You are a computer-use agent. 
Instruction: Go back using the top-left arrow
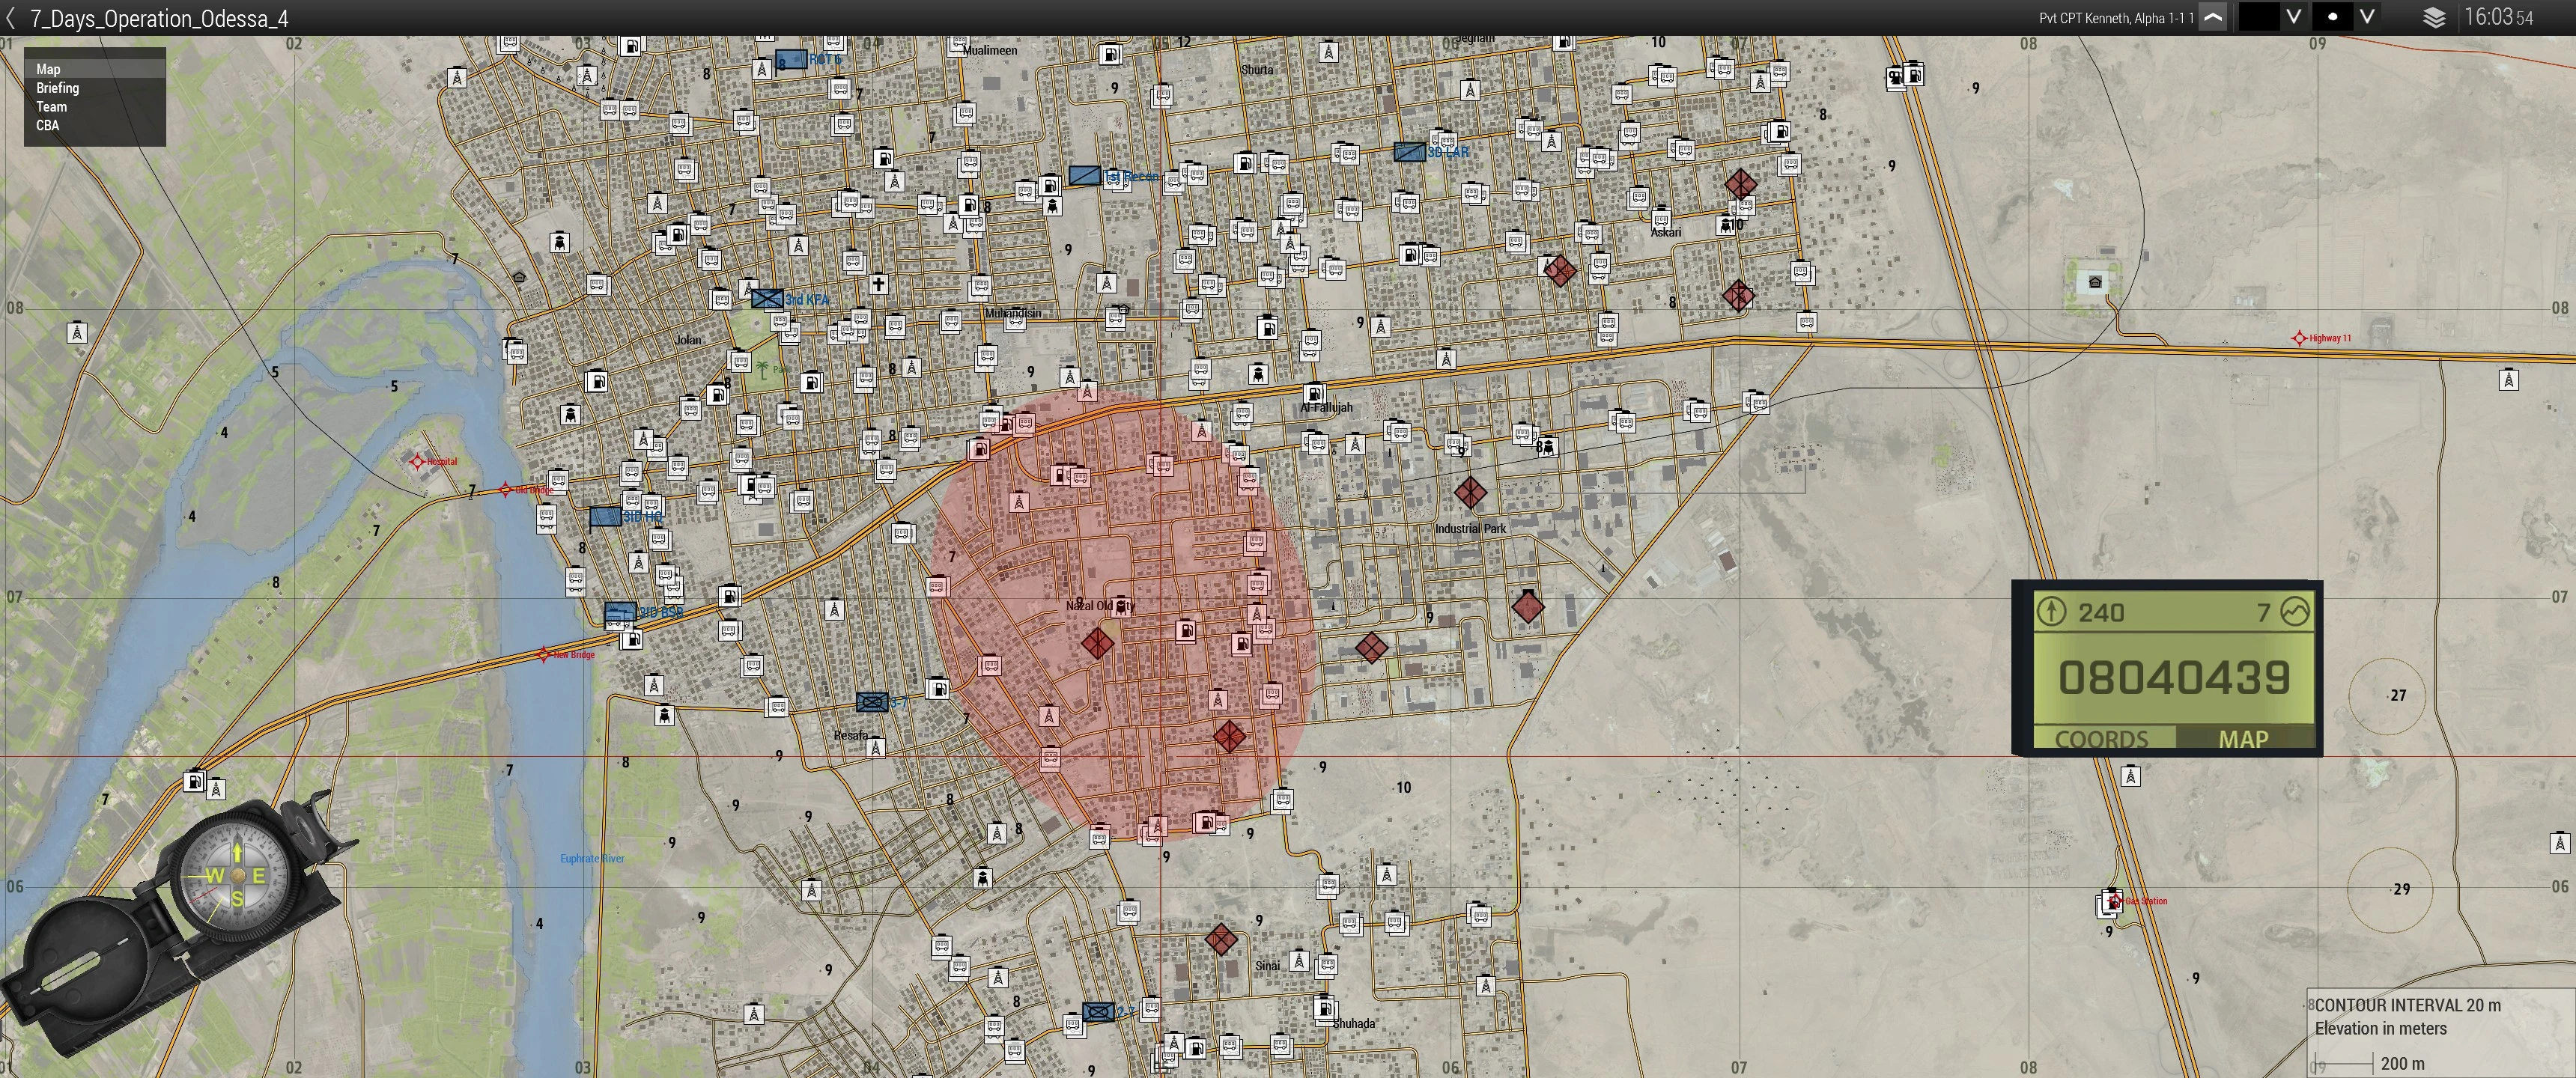click(x=11, y=18)
